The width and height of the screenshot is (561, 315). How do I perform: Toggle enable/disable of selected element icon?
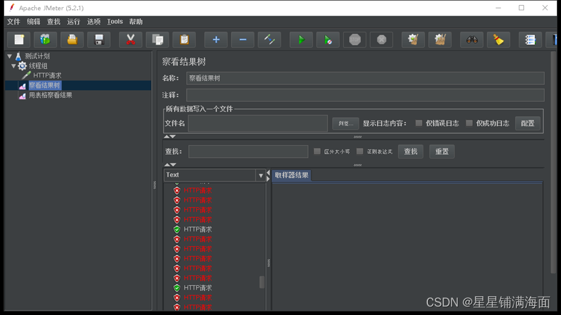[x=269, y=40]
